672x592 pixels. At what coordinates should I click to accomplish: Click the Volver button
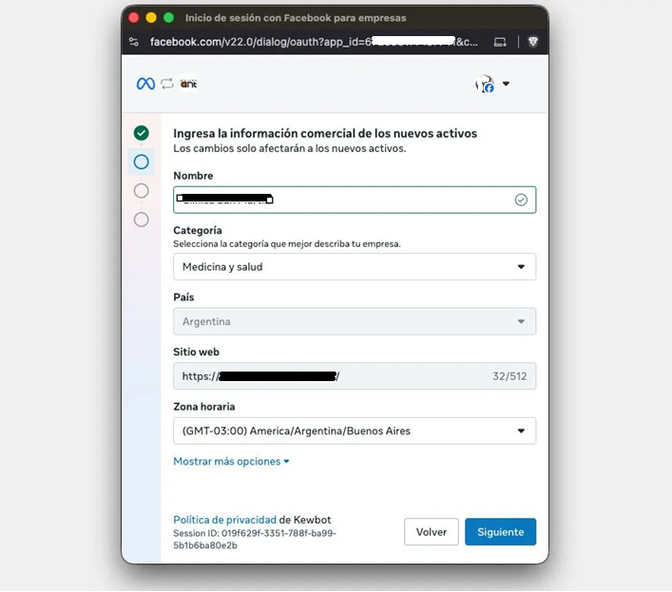click(x=432, y=532)
